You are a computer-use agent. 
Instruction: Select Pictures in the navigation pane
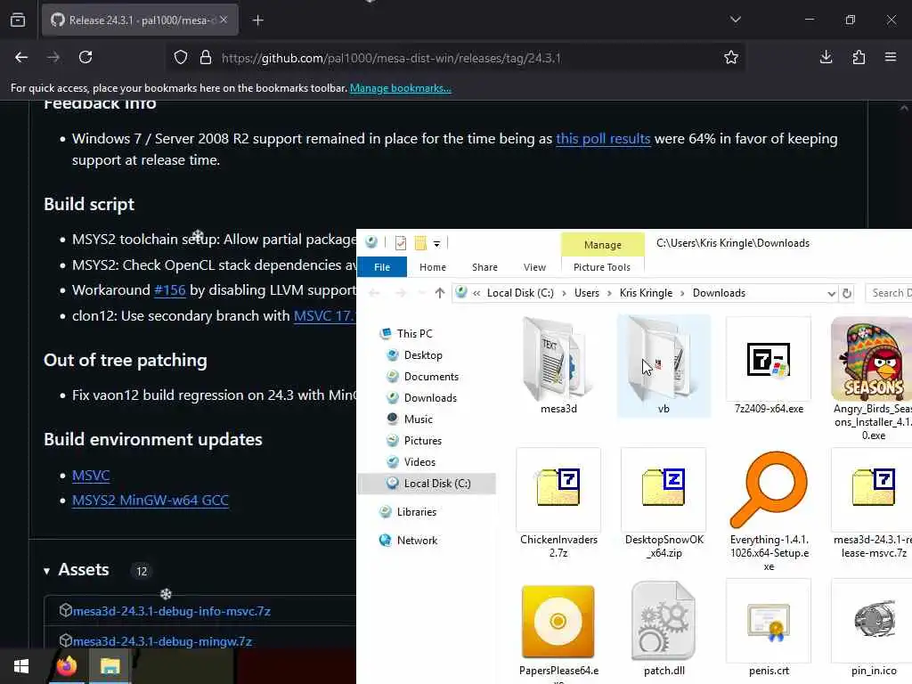click(x=423, y=441)
